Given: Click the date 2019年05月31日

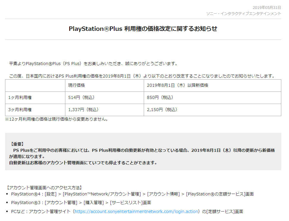Looking at the screenshot, I should click(267, 7).
